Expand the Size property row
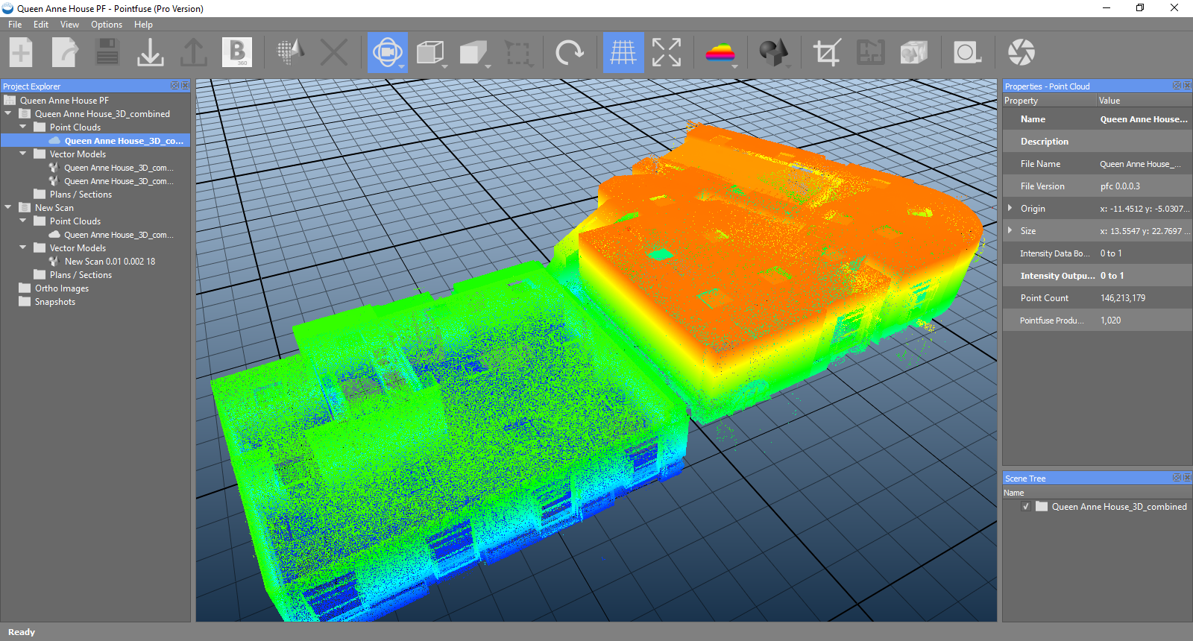This screenshot has width=1193, height=641. pyautogui.click(x=1010, y=230)
